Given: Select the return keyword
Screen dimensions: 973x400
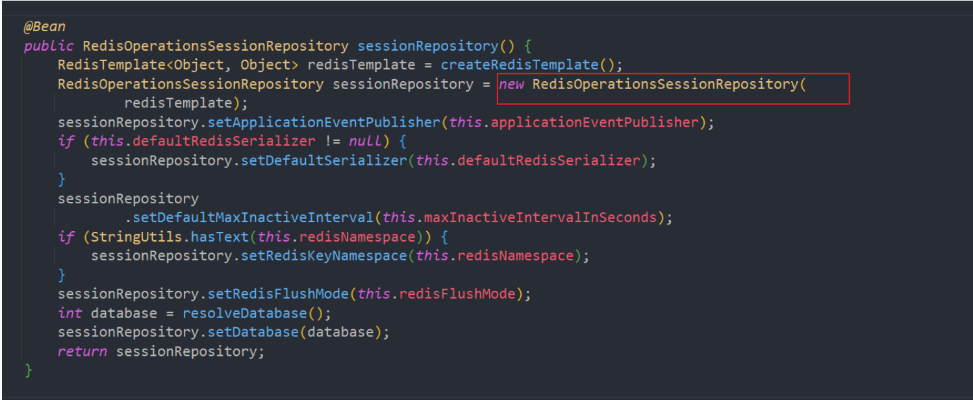Looking at the screenshot, I should click(82, 351).
